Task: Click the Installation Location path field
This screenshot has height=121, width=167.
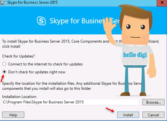Action: click(x=71, y=102)
